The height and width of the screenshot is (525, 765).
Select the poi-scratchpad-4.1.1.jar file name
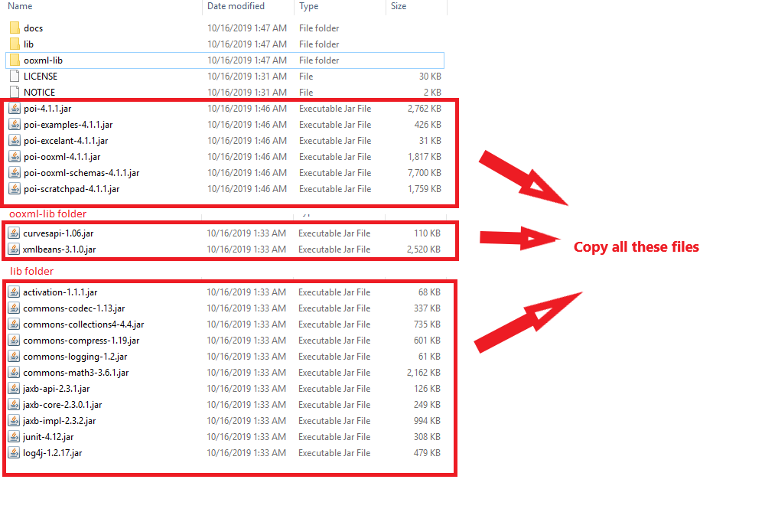[71, 189]
